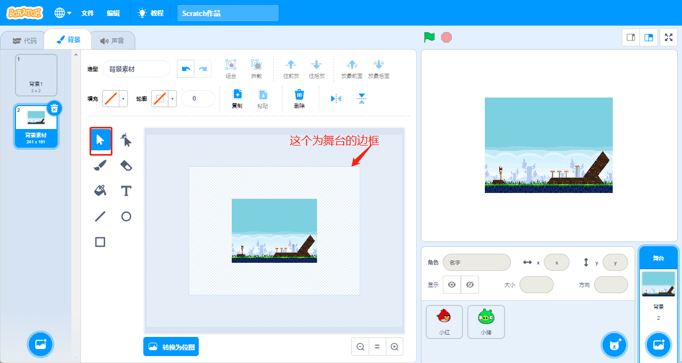The image size is (682, 363).
Task: Select the Rectangle tool
Action: [100, 242]
